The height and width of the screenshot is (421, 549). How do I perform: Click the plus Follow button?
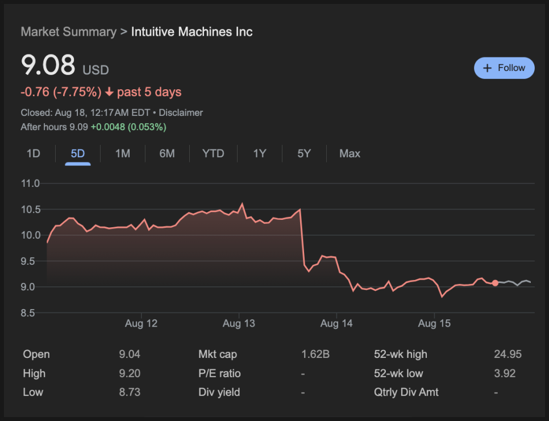point(504,68)
